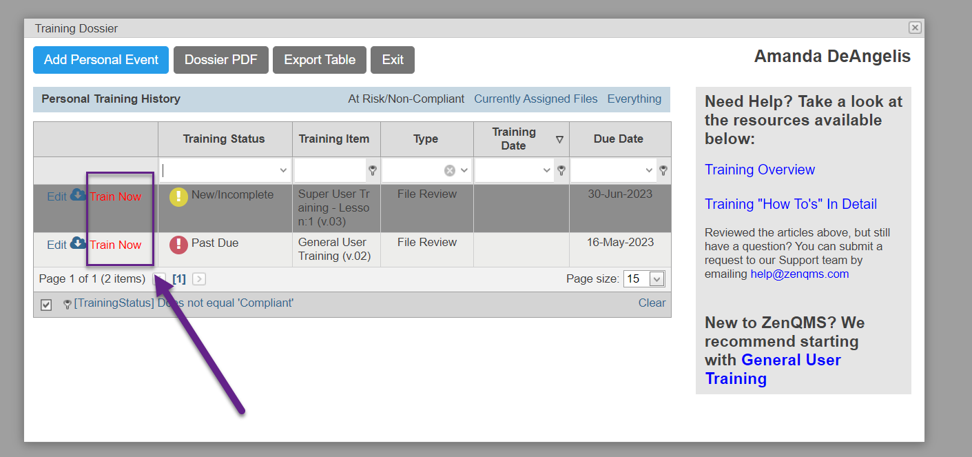Open the Training Item column filter icon
Screen dimensions: 972x457
pos(373,170)
